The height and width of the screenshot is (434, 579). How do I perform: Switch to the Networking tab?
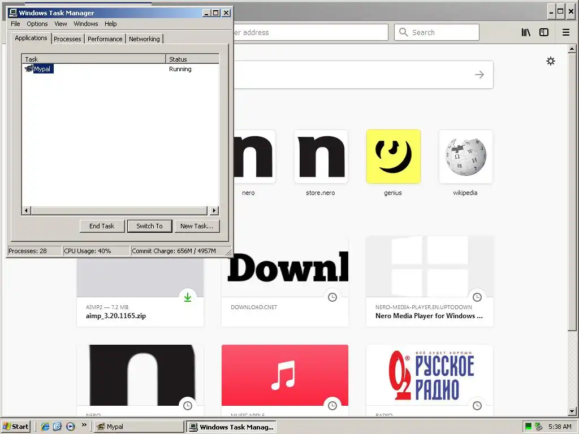(x=144, y=39)
